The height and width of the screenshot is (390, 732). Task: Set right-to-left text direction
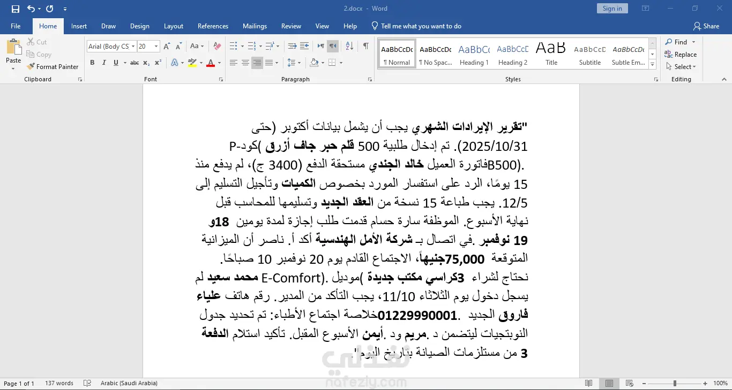[x=333, y=47]
